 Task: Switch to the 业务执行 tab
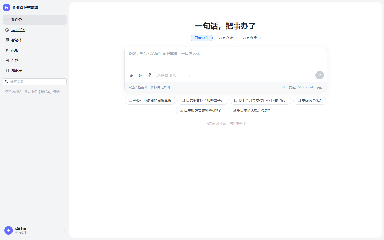pos(250,38)
